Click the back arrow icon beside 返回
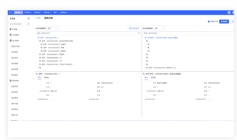237x140 pixels. click(x=36, y=18)
